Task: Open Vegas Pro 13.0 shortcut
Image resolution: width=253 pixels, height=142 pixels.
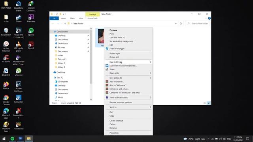Action: coord(19,33)
